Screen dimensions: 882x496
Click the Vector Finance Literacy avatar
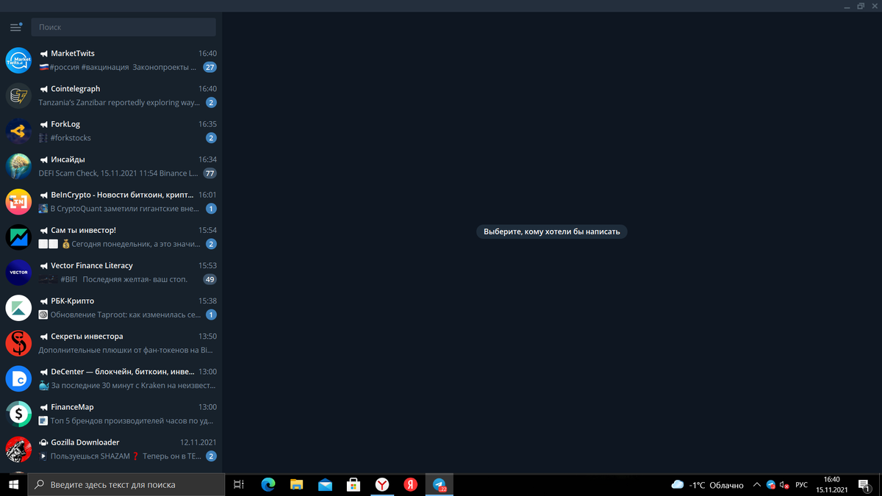19,272
